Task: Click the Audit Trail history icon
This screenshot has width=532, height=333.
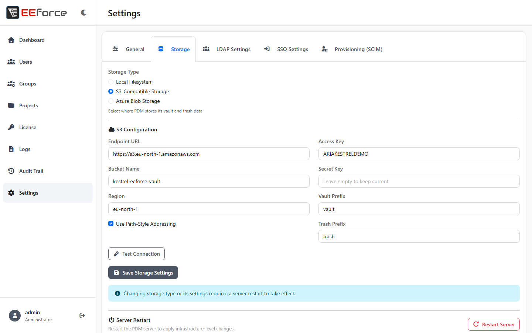Action: point(11,171)
